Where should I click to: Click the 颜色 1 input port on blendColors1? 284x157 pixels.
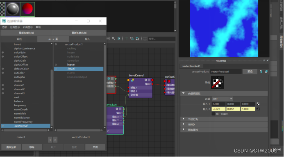click(128, 87)
